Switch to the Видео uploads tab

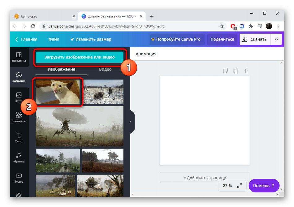point(105,69)
